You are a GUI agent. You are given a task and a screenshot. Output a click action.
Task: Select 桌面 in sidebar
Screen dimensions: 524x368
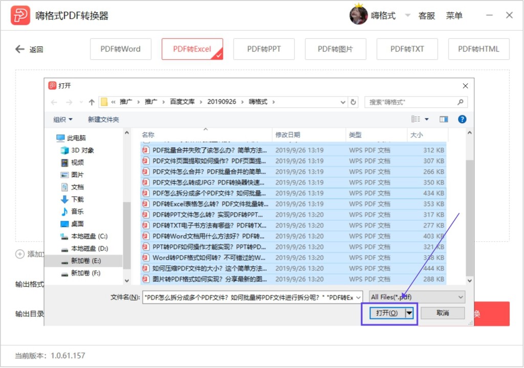[72, 224]
